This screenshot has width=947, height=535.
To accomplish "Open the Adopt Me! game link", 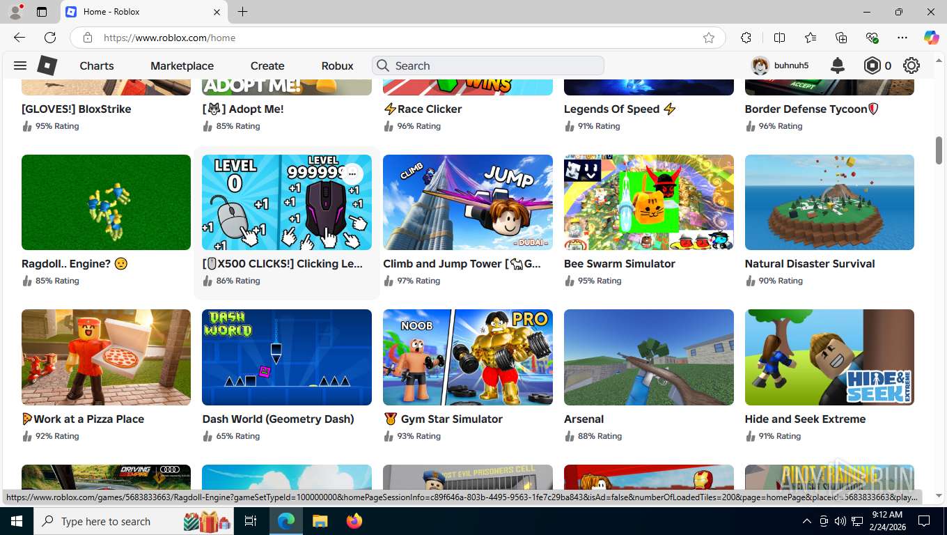I will tap(243, 109).
